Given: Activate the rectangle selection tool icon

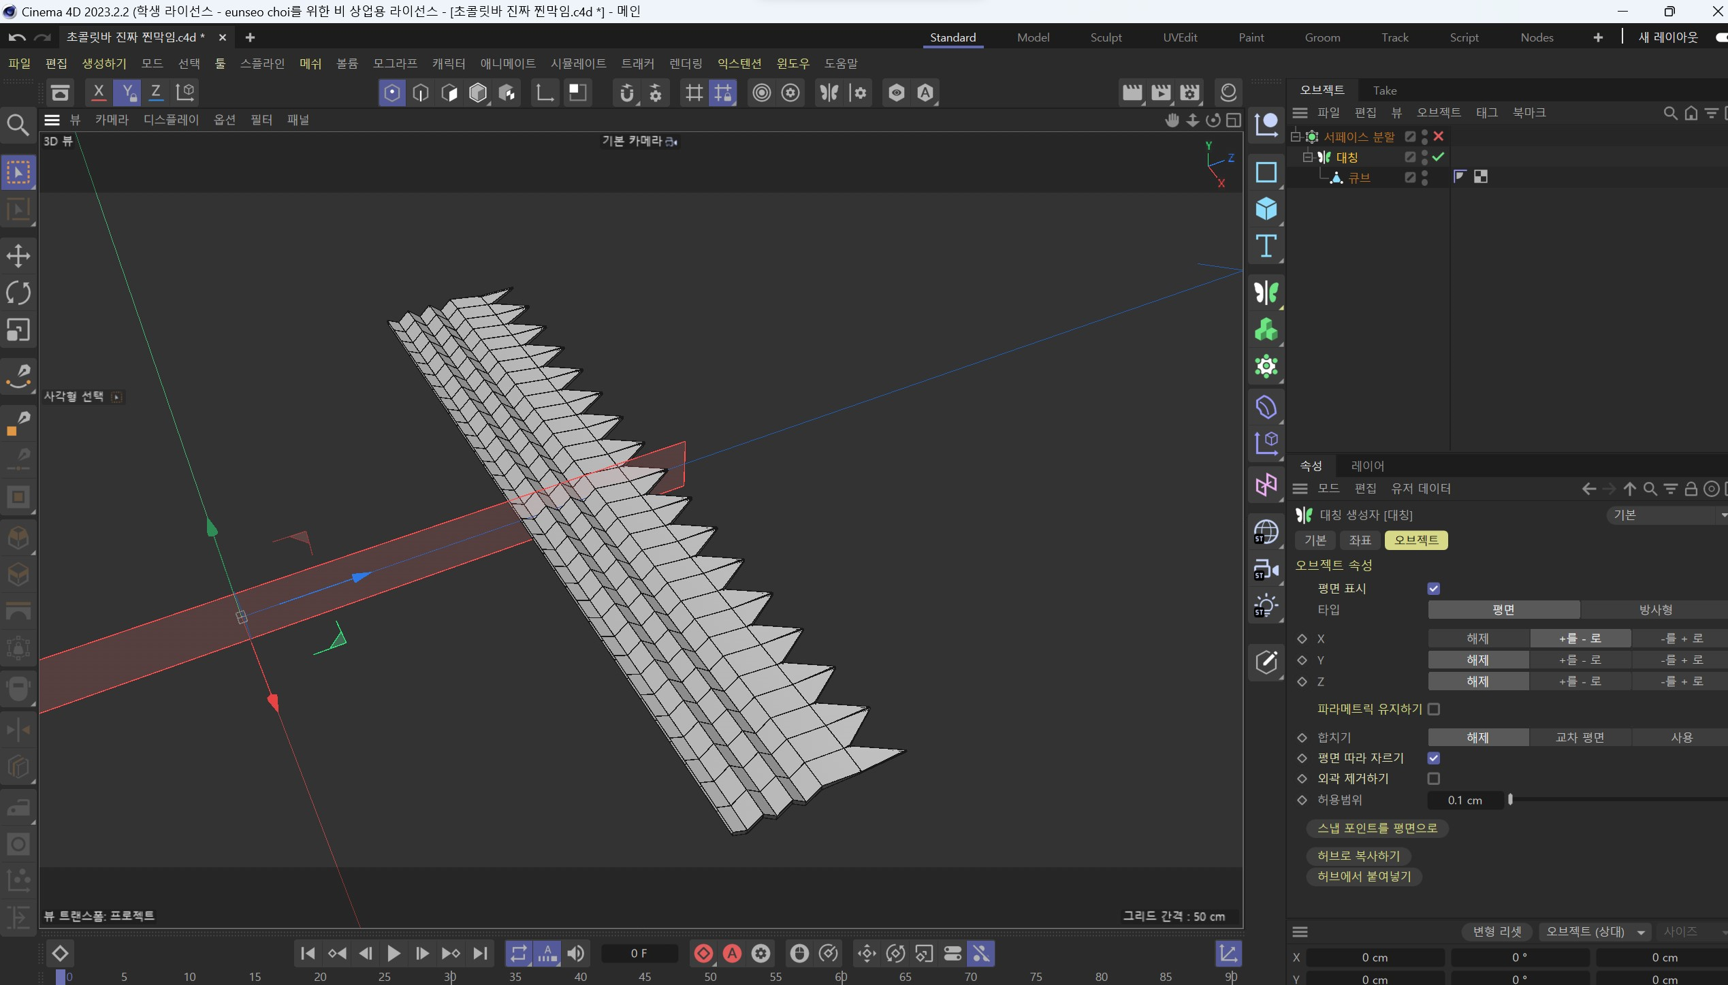Looking at the screenshot, I should coord(18,173).
